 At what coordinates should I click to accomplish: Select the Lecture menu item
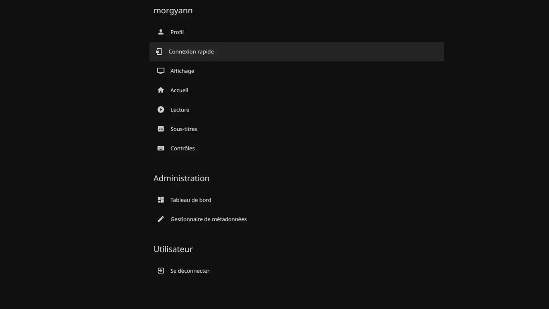(180, 110)
